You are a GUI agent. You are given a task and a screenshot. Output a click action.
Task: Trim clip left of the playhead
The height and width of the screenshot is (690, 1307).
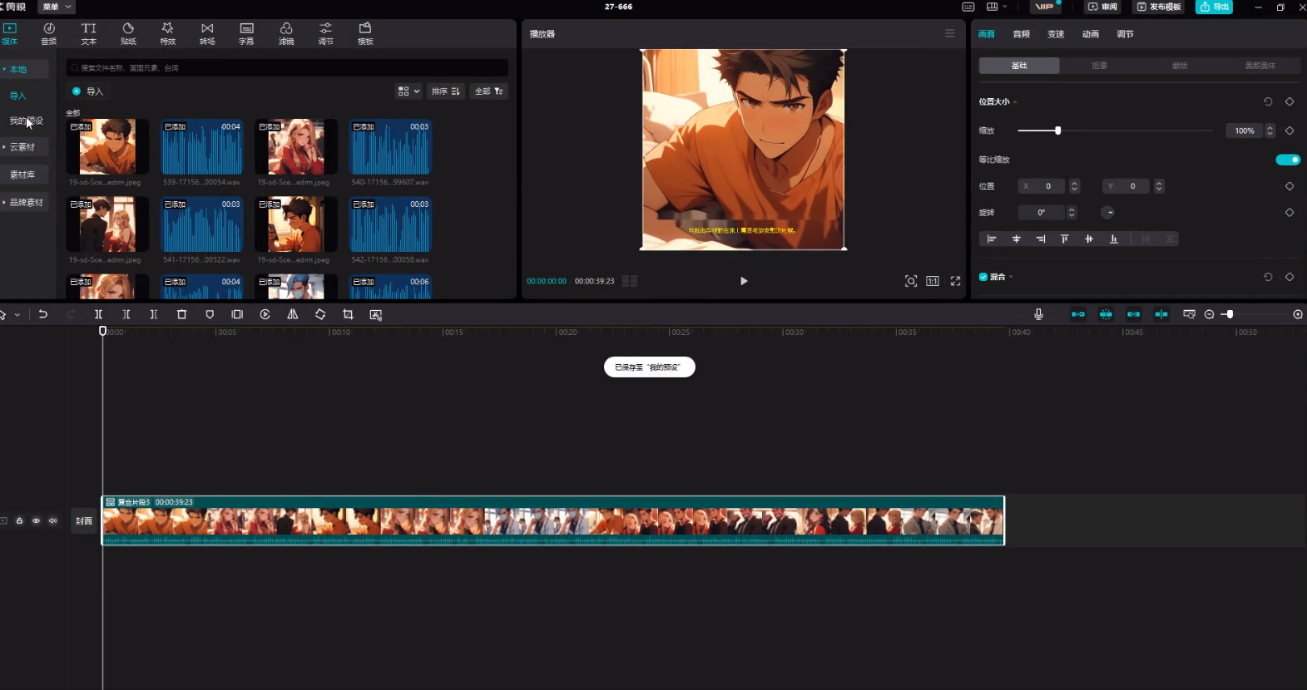click(126, 314)
